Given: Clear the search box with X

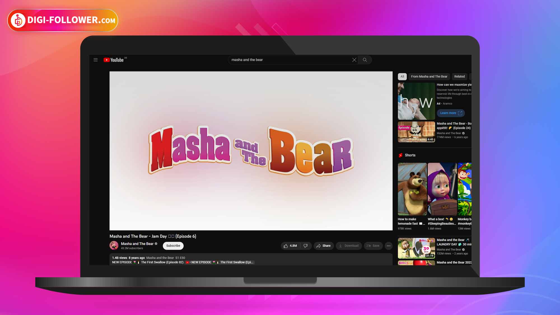Looking at the screenshot, I should [354, 60].
